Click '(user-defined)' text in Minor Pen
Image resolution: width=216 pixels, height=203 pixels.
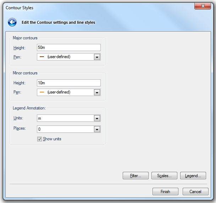[59, 92]
